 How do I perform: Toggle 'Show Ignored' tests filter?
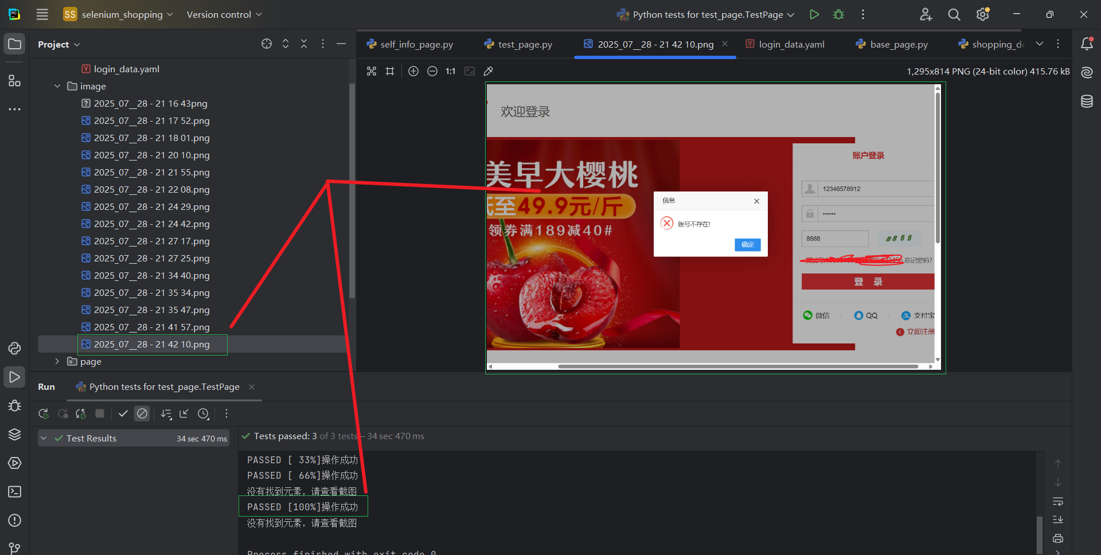coord(142,413)
